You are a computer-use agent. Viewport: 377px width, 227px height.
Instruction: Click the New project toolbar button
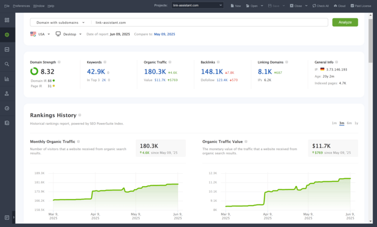[x=236, y=6]
